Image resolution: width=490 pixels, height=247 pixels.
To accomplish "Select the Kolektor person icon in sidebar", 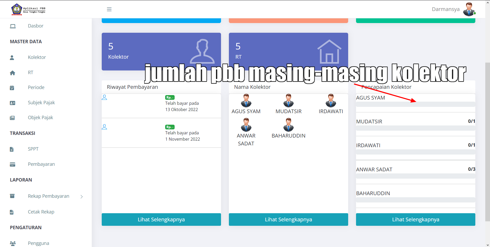I will [x=12, y=57].
